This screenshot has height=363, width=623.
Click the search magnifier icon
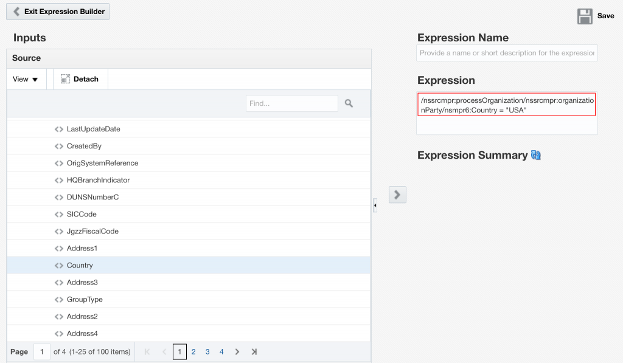pos(349,103)
